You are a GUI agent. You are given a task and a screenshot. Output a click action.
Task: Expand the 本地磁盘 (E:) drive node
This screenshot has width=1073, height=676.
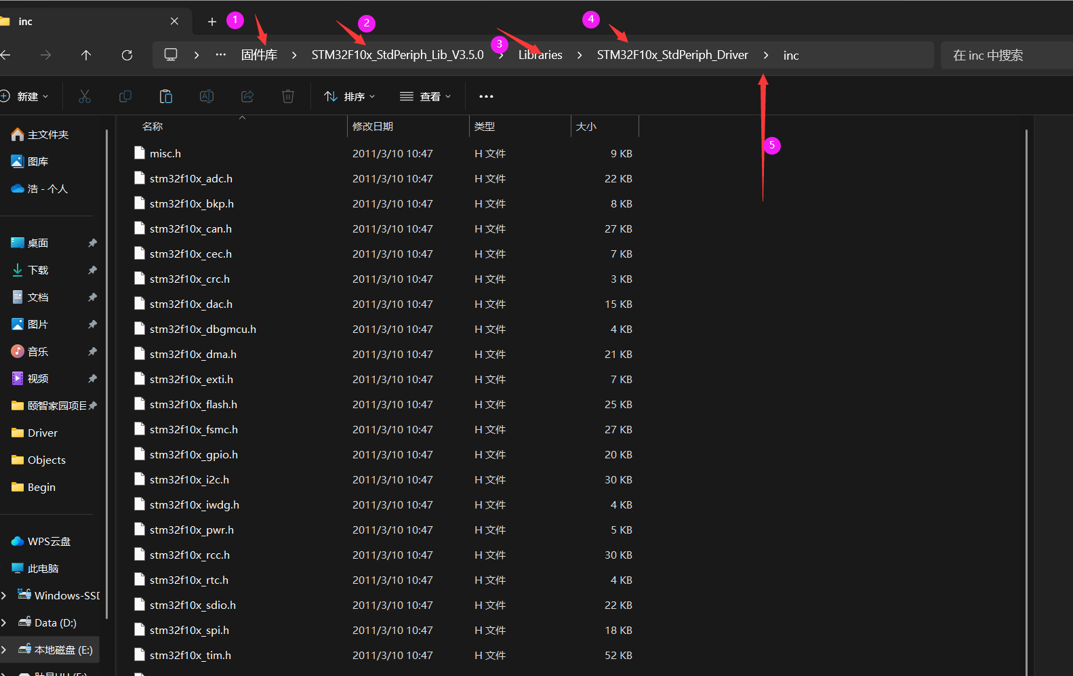tap(4, 650)
